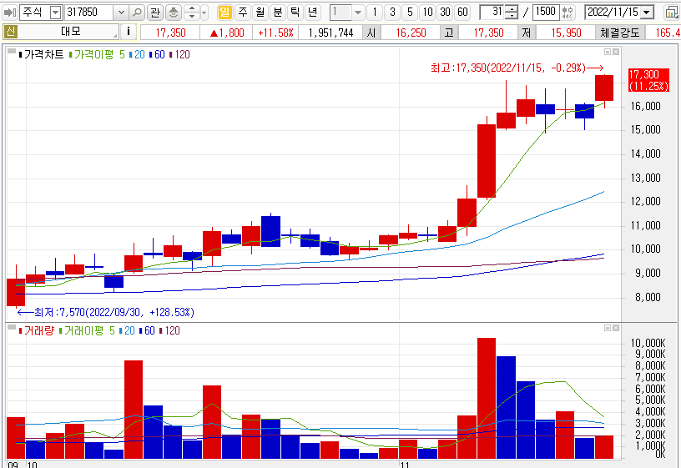This screenshot has height=468, width=681.
Task: Choose the 30 interval preset button
Action: click(445, 13)
